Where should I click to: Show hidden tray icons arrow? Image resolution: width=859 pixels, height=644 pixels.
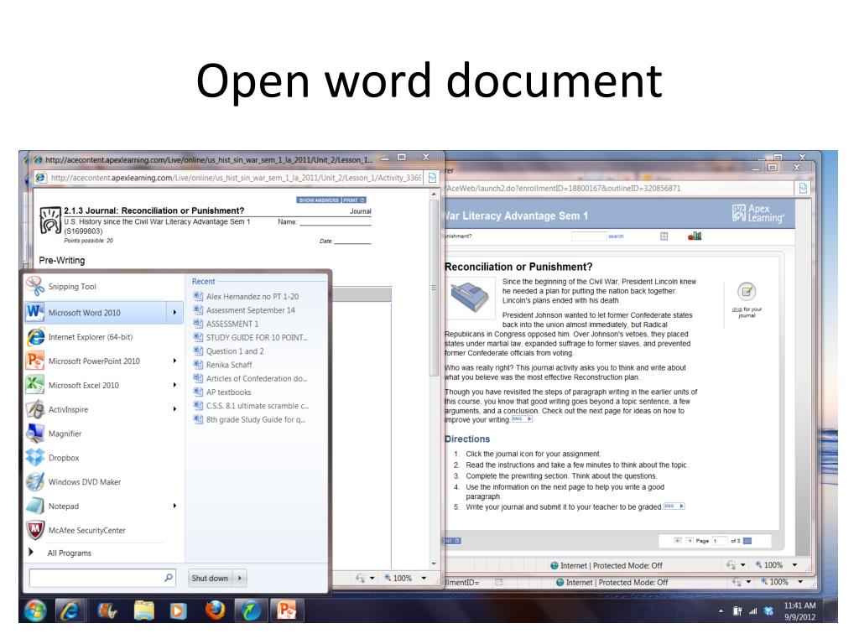pyautogui.click(x=721, y=611)
